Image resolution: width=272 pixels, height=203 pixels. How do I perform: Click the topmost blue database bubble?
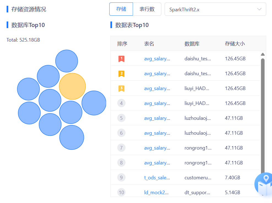pyautogui.click(x=67, y=61)
